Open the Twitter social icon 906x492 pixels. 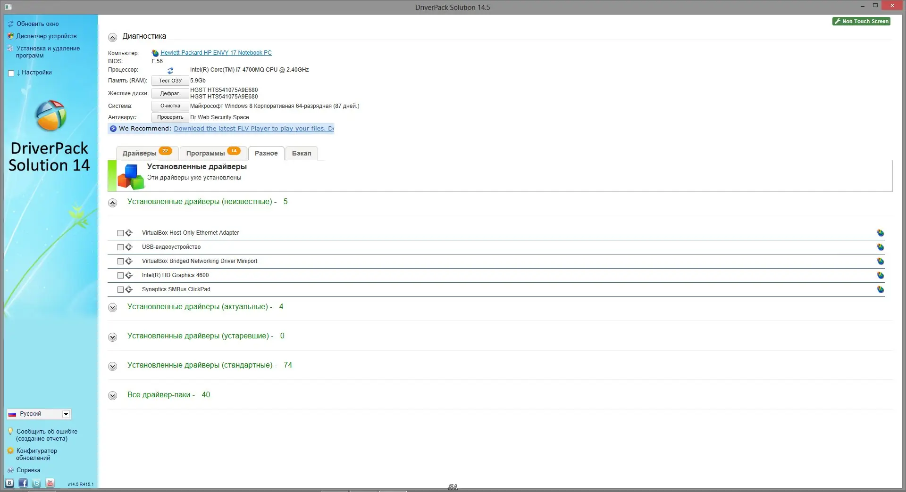click(x=36, y=483)
